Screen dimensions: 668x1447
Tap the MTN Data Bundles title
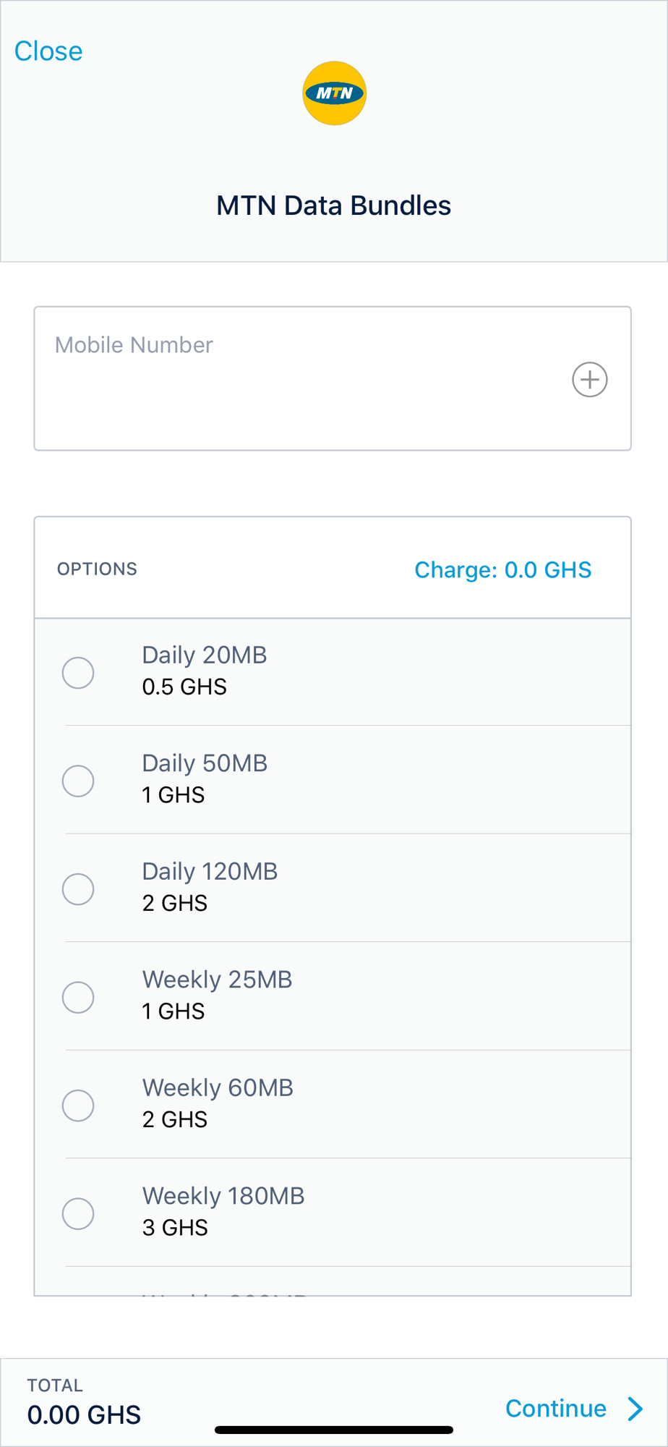point(333,205)
